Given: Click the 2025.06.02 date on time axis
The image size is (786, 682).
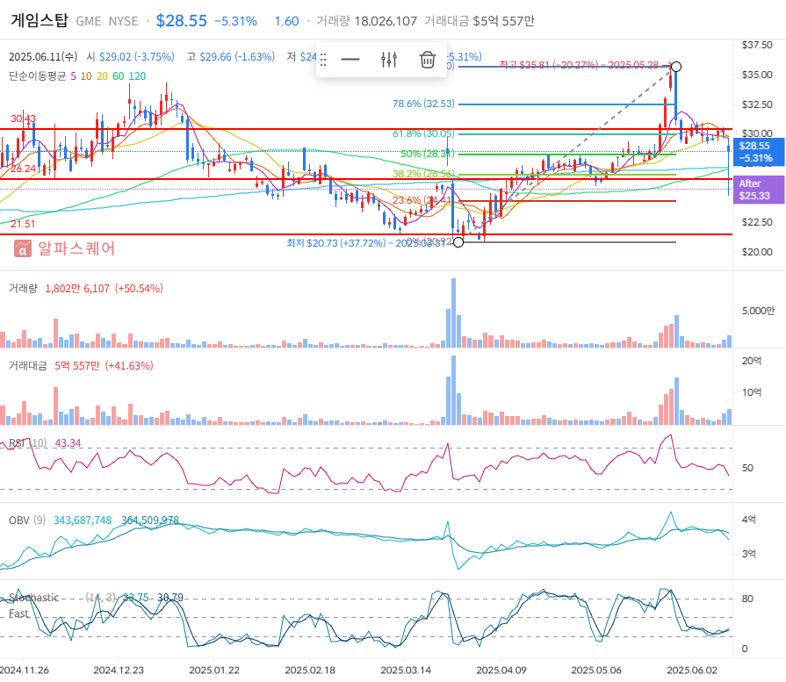Looking at the screenshot, I should 692,670.
